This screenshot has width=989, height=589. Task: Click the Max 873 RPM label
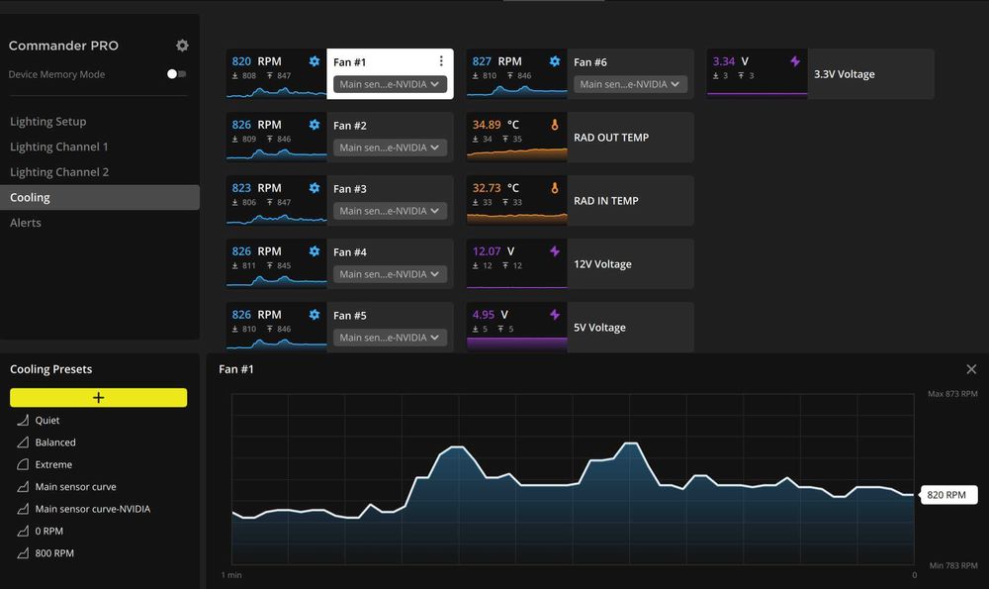[952, 393]
